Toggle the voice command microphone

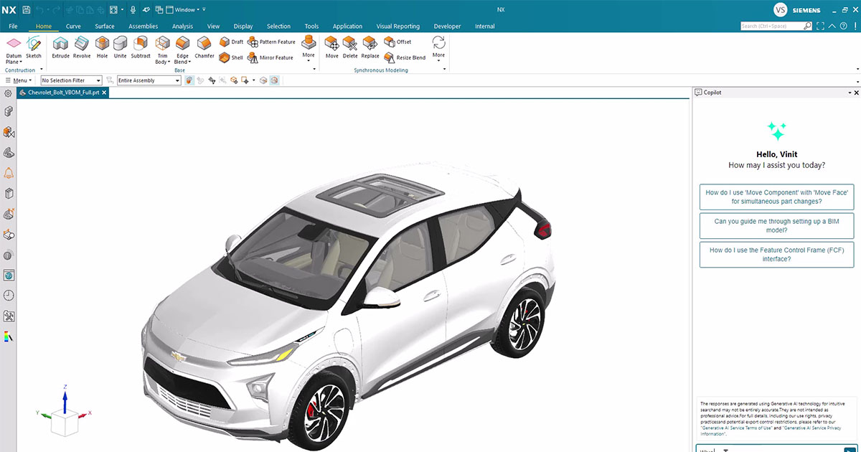tap(133, 9)
